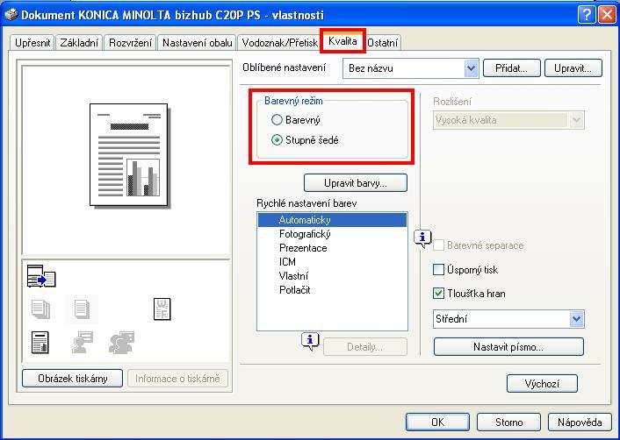Open the Oblíbené nastavení dropdown
The width and height of the screenshot is (620, 440).
pyautogui.click(x=410, y=68)
